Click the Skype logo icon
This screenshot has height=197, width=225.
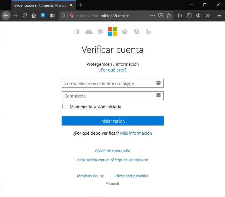(x=137, y=32)
